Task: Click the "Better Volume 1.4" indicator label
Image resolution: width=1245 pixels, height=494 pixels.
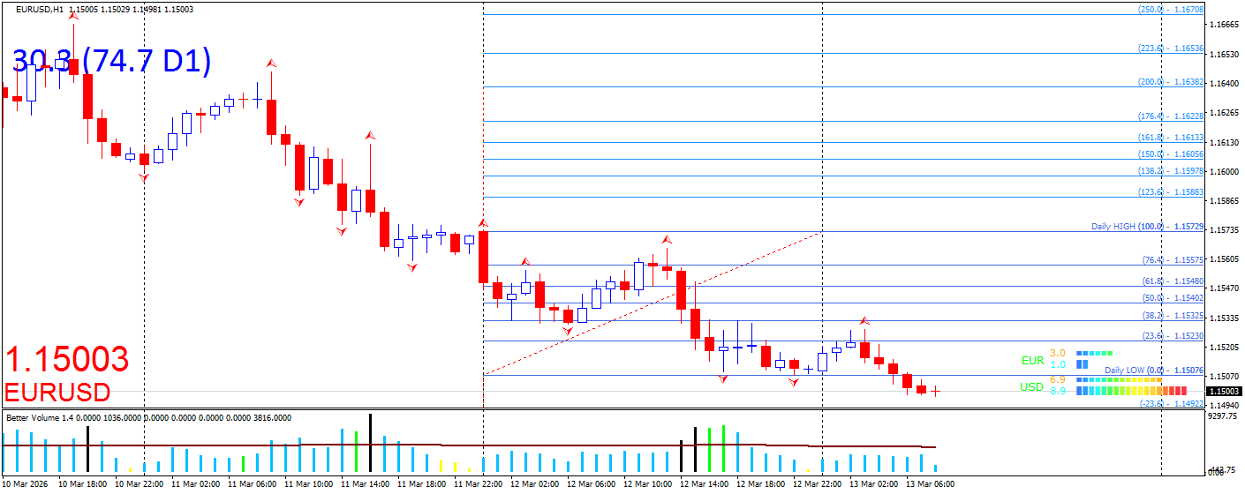Action: point(39,417)
